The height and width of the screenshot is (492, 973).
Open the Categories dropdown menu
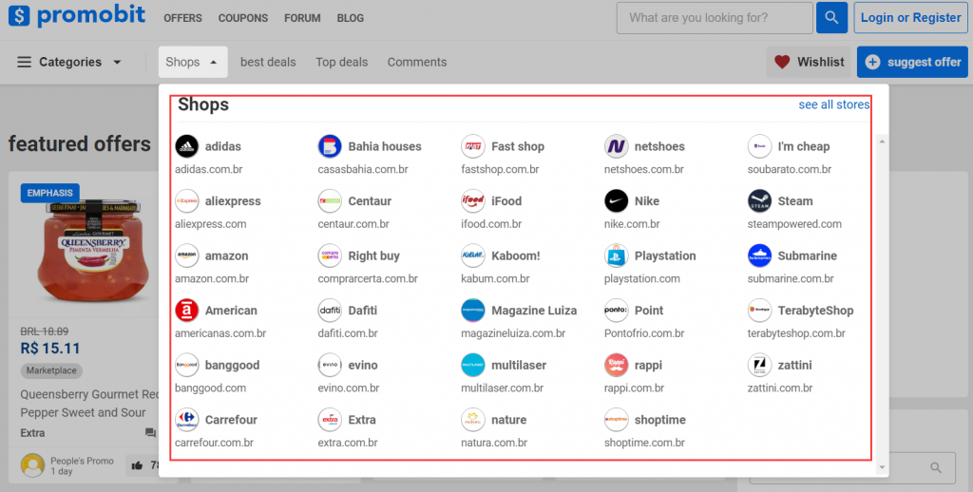[x=68, y=62]
